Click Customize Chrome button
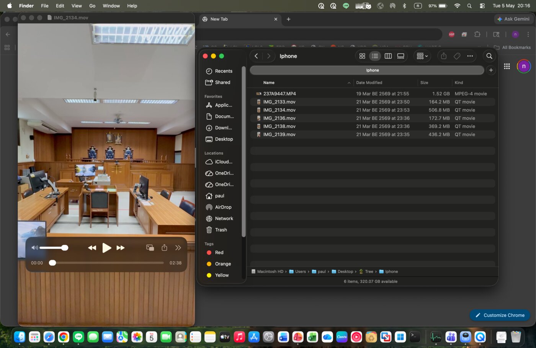 [500, 315]
